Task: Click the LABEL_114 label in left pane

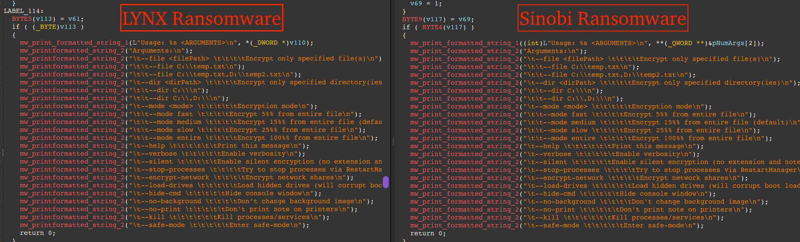Action: (23, 11)
